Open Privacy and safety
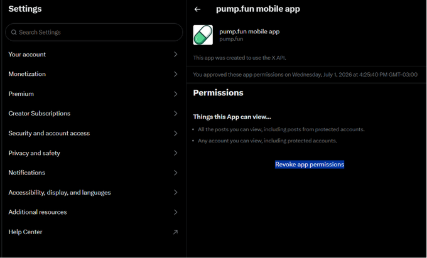 click(94, 153)
